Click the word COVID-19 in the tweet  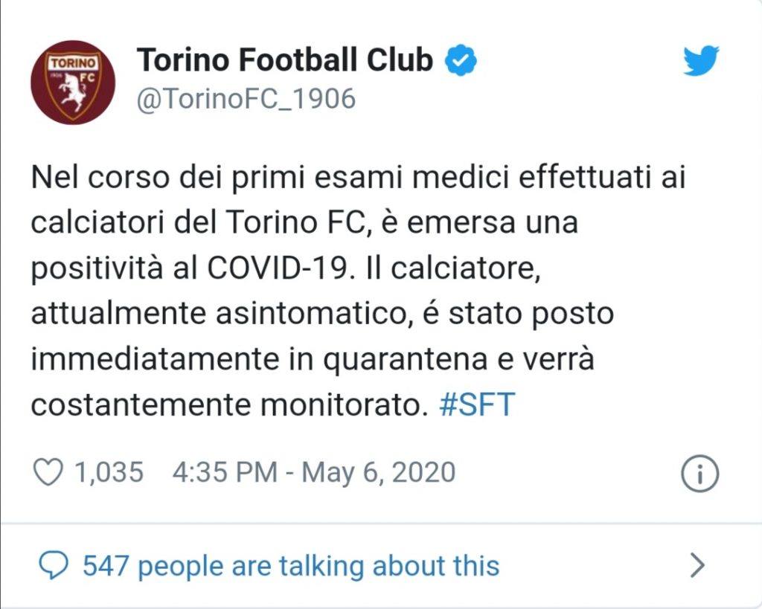(278, 268)
